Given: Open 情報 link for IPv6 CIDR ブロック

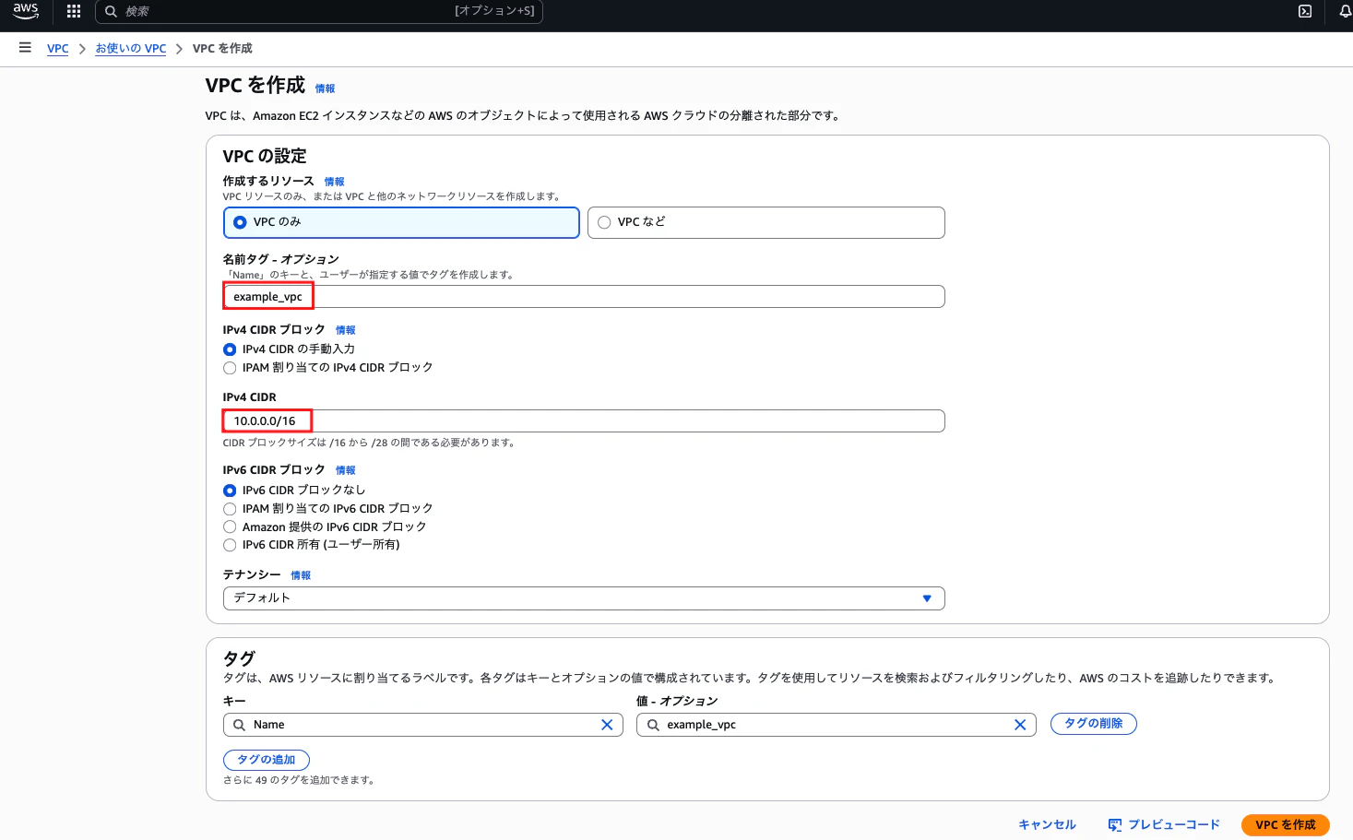Looking at the screenshot, I should pos(346,470).
